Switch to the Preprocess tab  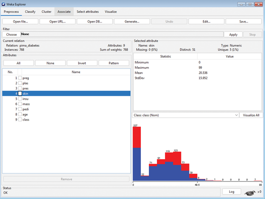[x=11, y=11]
